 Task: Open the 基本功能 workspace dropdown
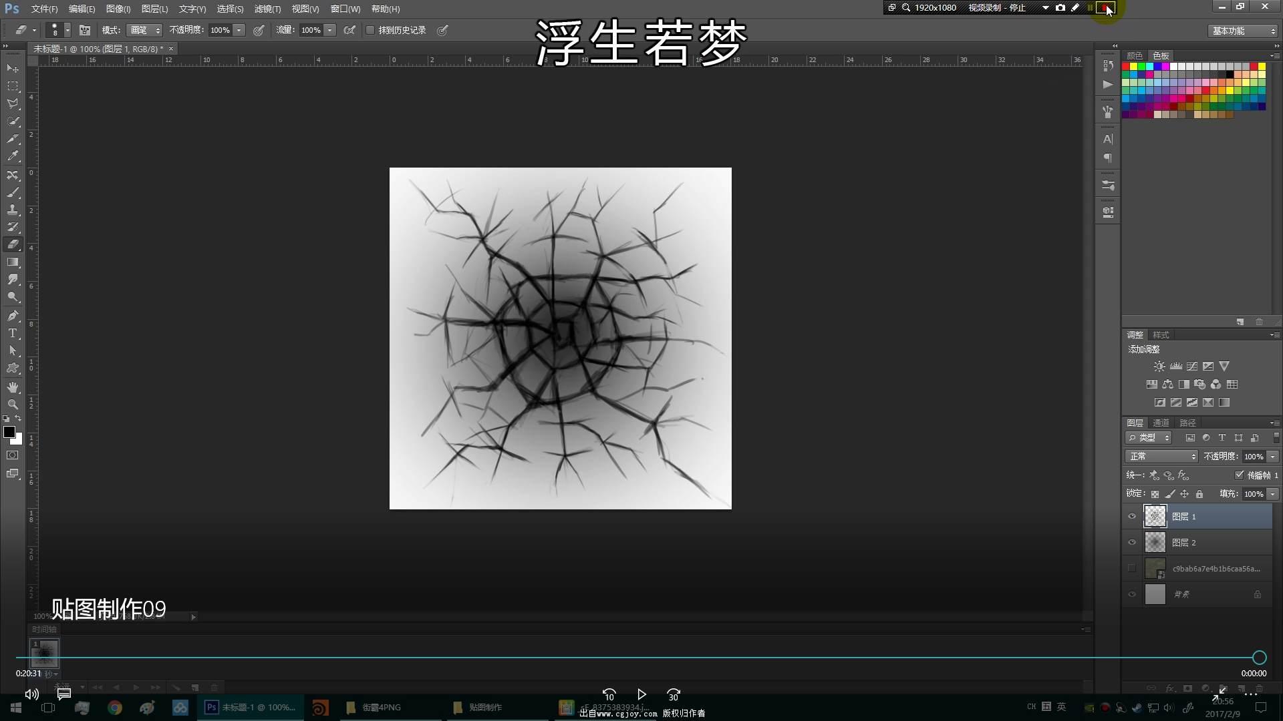click(1243, 31)
